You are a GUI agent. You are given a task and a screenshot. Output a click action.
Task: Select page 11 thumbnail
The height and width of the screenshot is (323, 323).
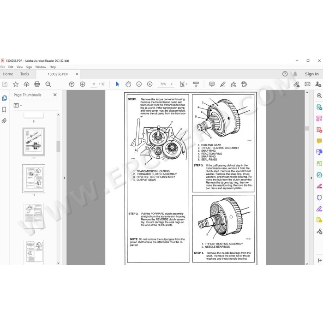[34, 179]
